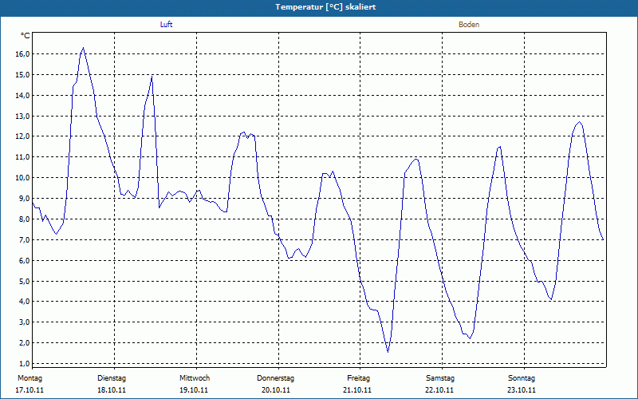The width and height of the screenshot is (638, 399).
Task: Click the Boden legend label
Action: pos(469,25)
